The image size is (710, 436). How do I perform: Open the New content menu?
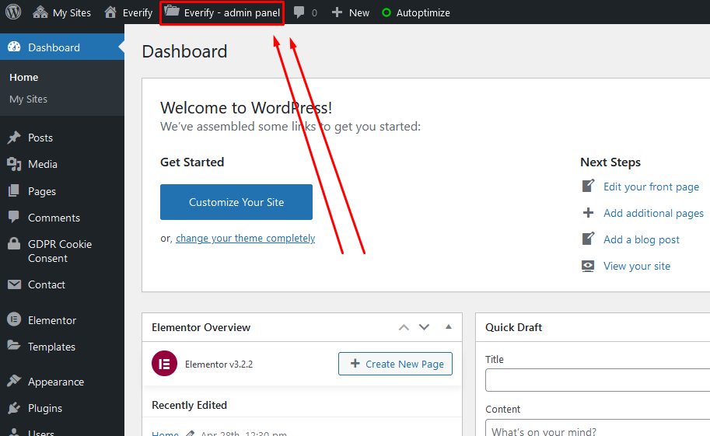click(351, 12)
